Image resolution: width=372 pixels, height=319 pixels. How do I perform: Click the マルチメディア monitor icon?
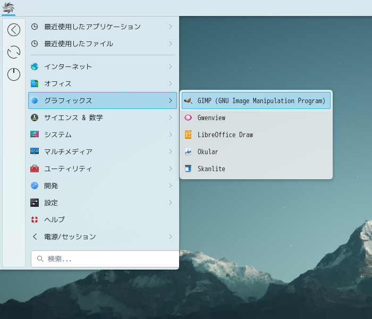tap(35, 152)
